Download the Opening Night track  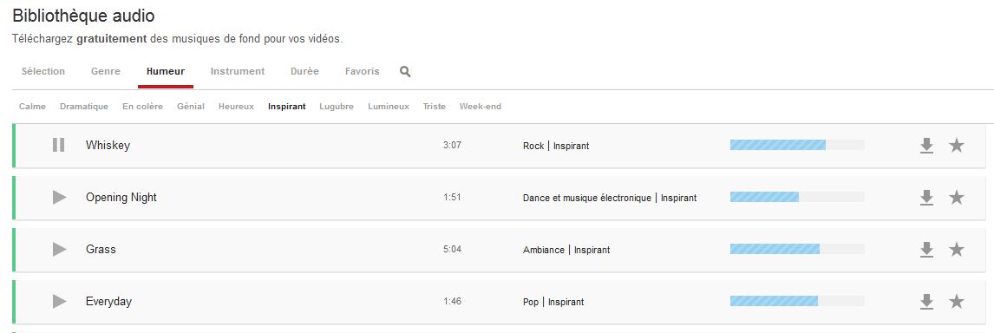click(927, 198)
